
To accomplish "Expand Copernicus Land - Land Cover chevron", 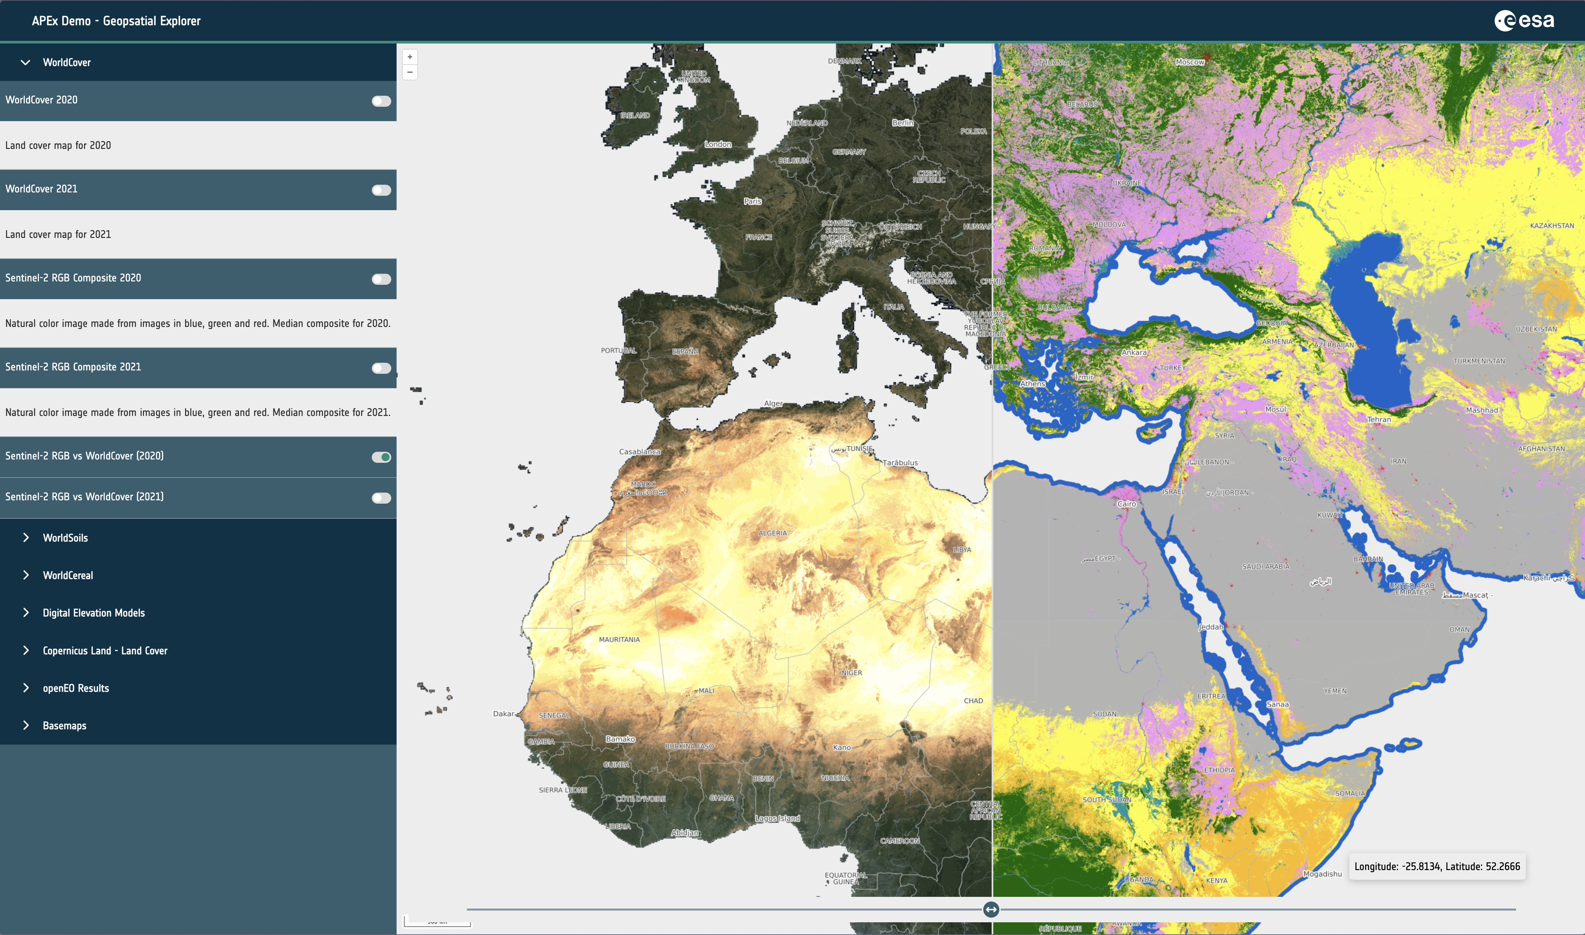I will [x=25, y=650].
